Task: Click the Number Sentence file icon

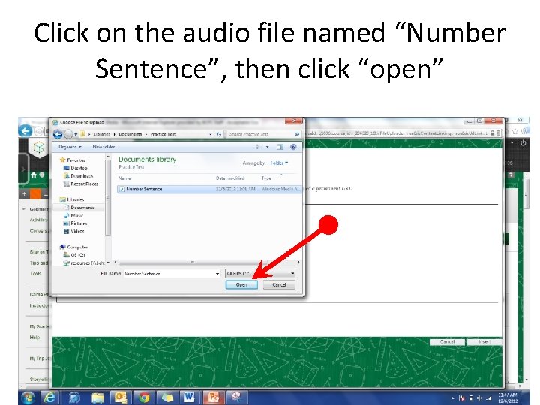Action: tap(121, 189)
